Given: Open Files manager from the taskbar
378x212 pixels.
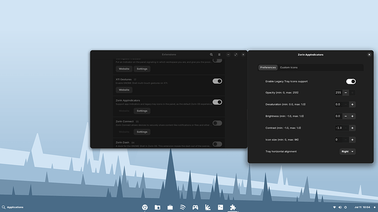Looking at the screenshot, I should pos(157,207).
